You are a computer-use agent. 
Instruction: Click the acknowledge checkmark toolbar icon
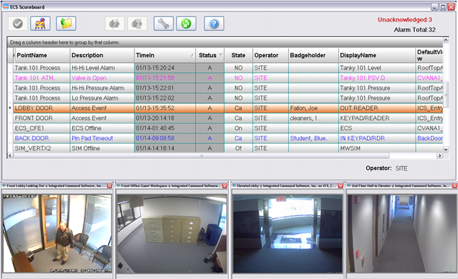pyautogui.click(x=18, y=24)
